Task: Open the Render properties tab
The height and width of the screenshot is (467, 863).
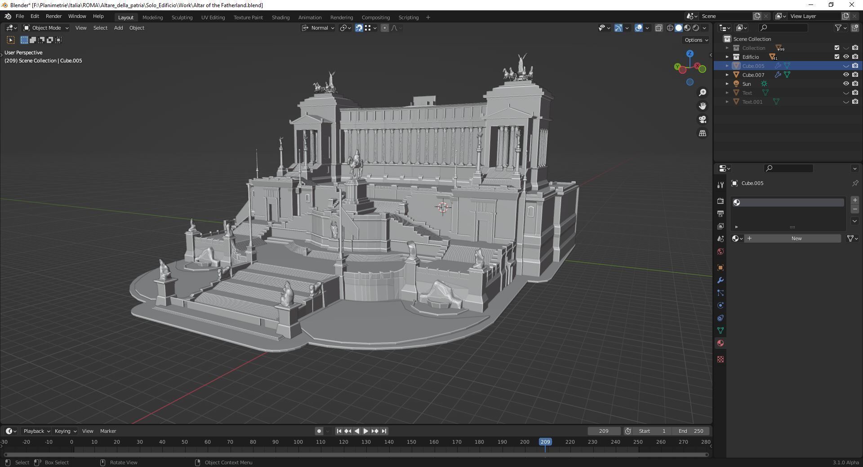Action: 721,201
